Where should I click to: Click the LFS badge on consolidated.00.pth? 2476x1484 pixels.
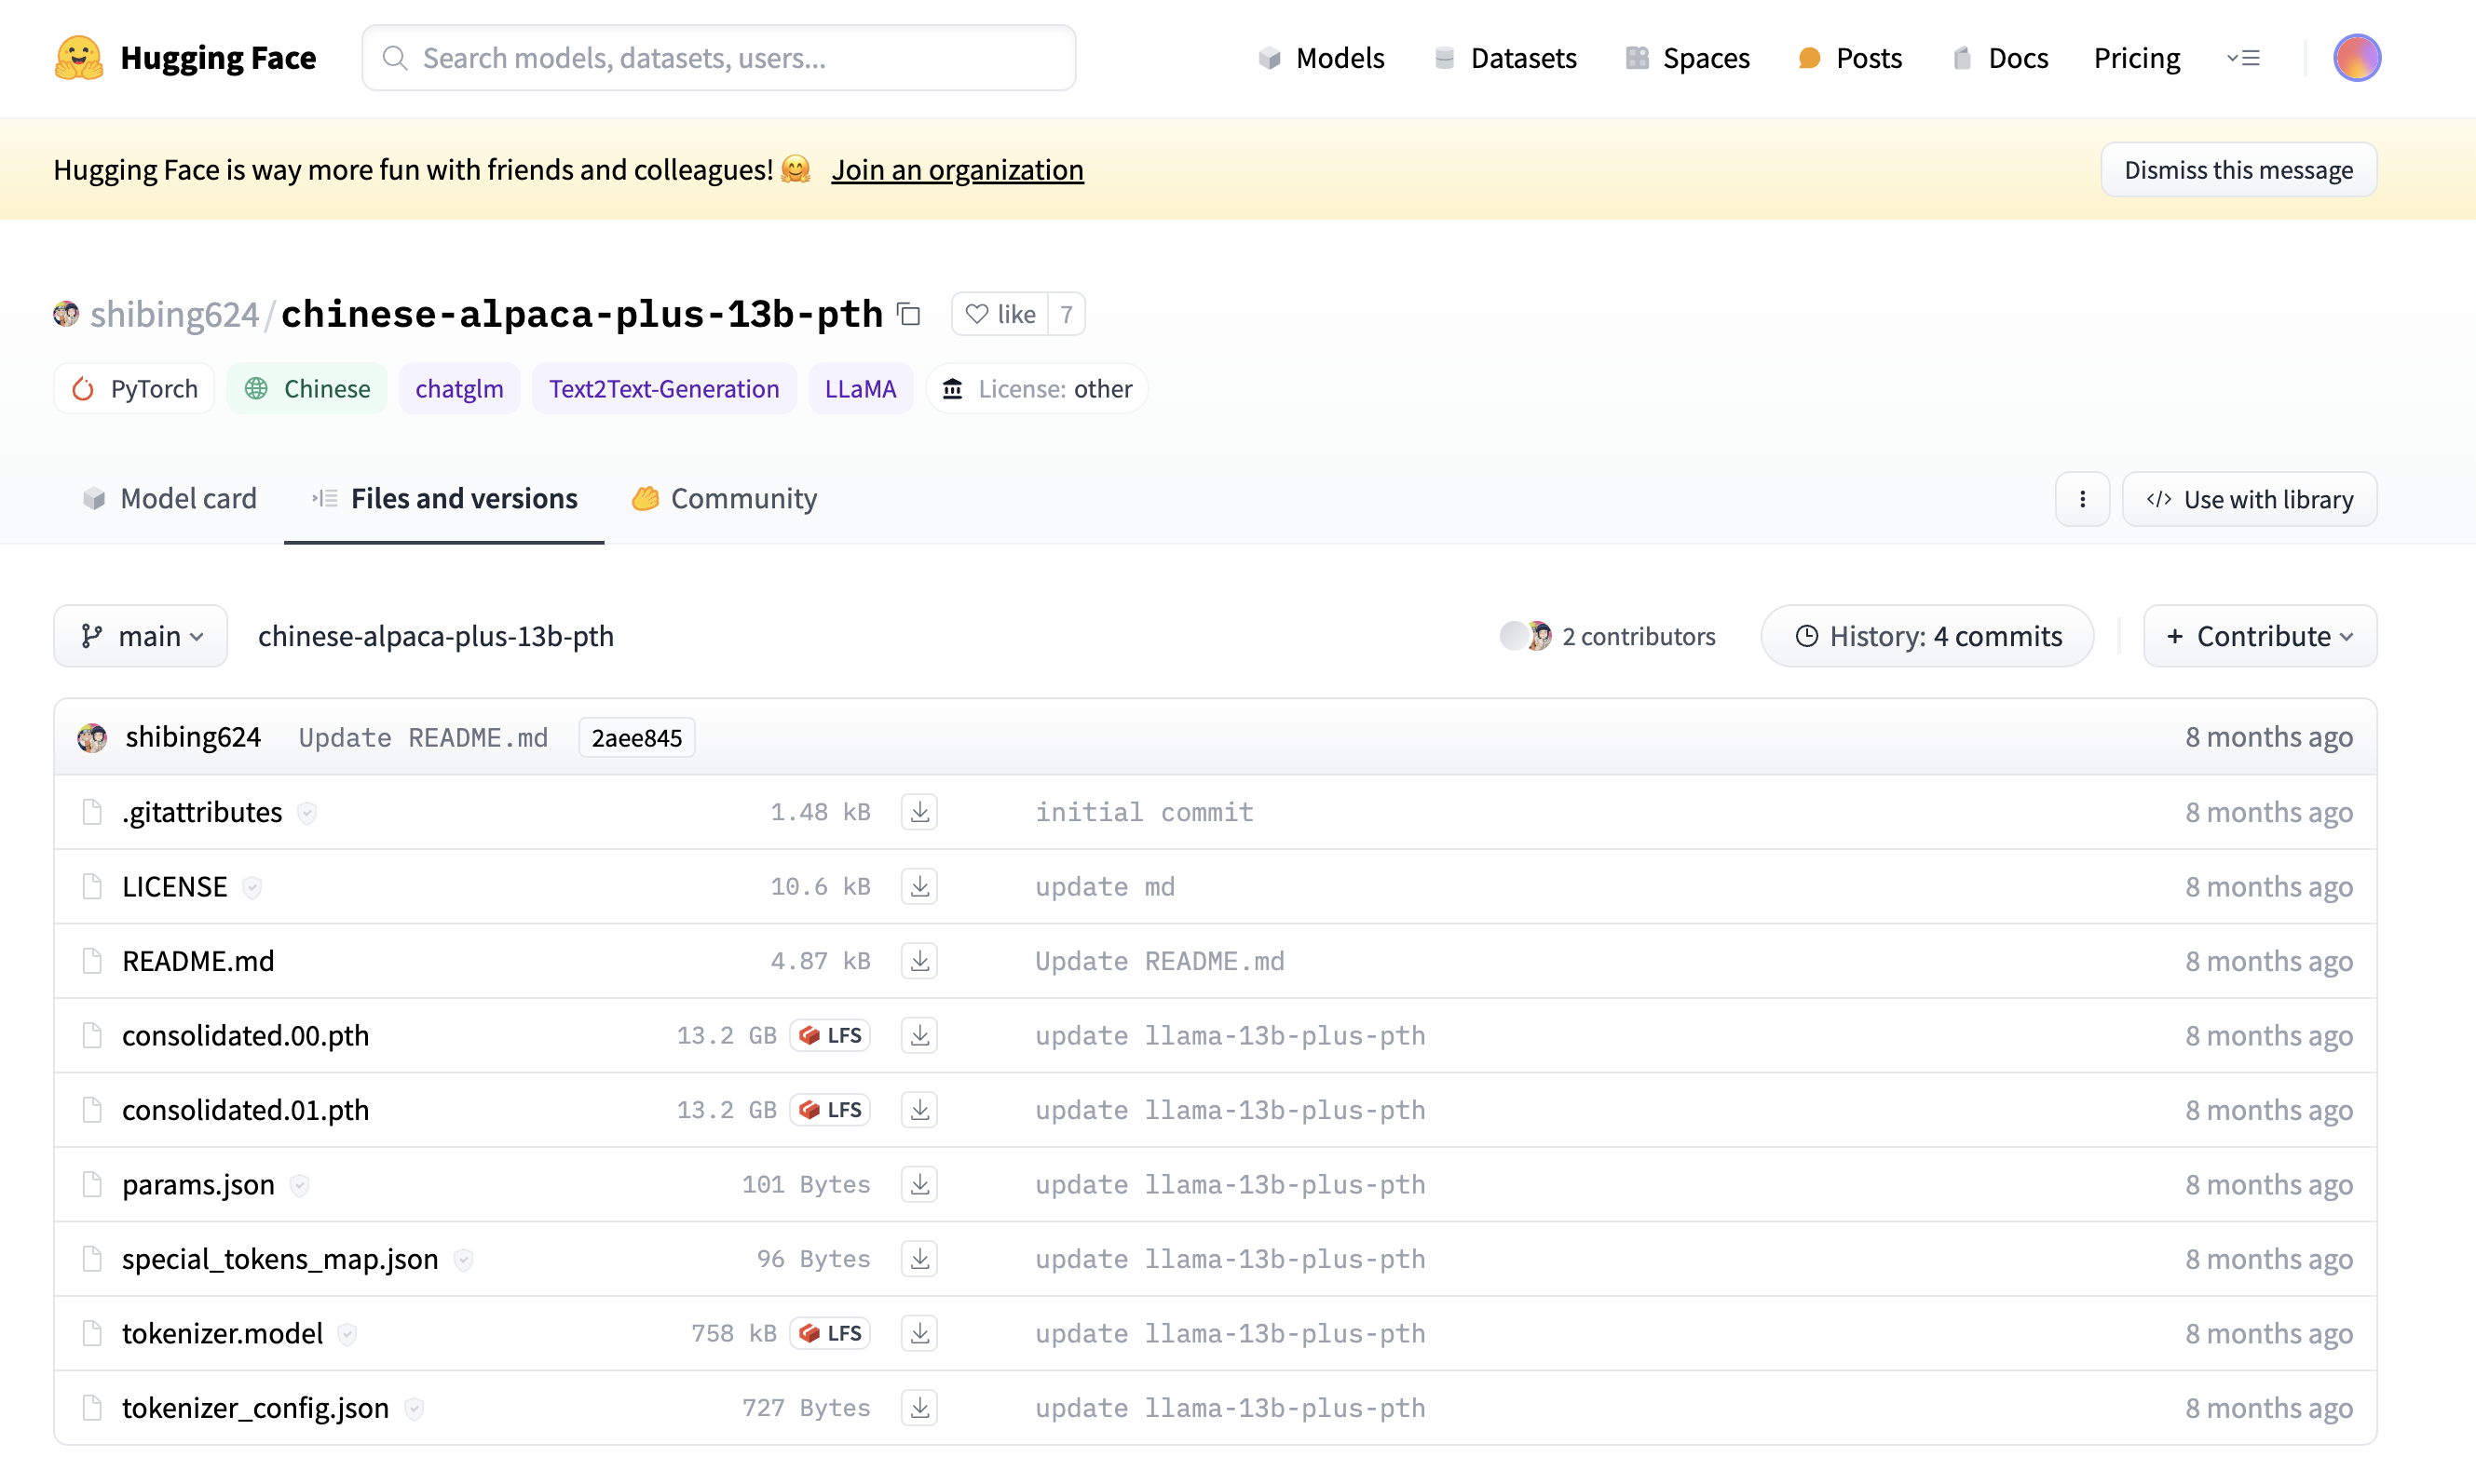[830, 1035]
